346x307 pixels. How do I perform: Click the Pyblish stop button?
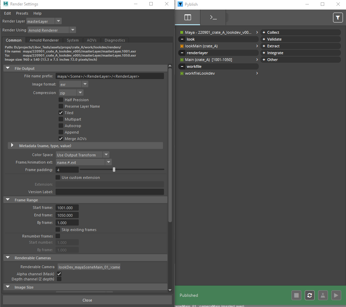(x=296, y=295)
